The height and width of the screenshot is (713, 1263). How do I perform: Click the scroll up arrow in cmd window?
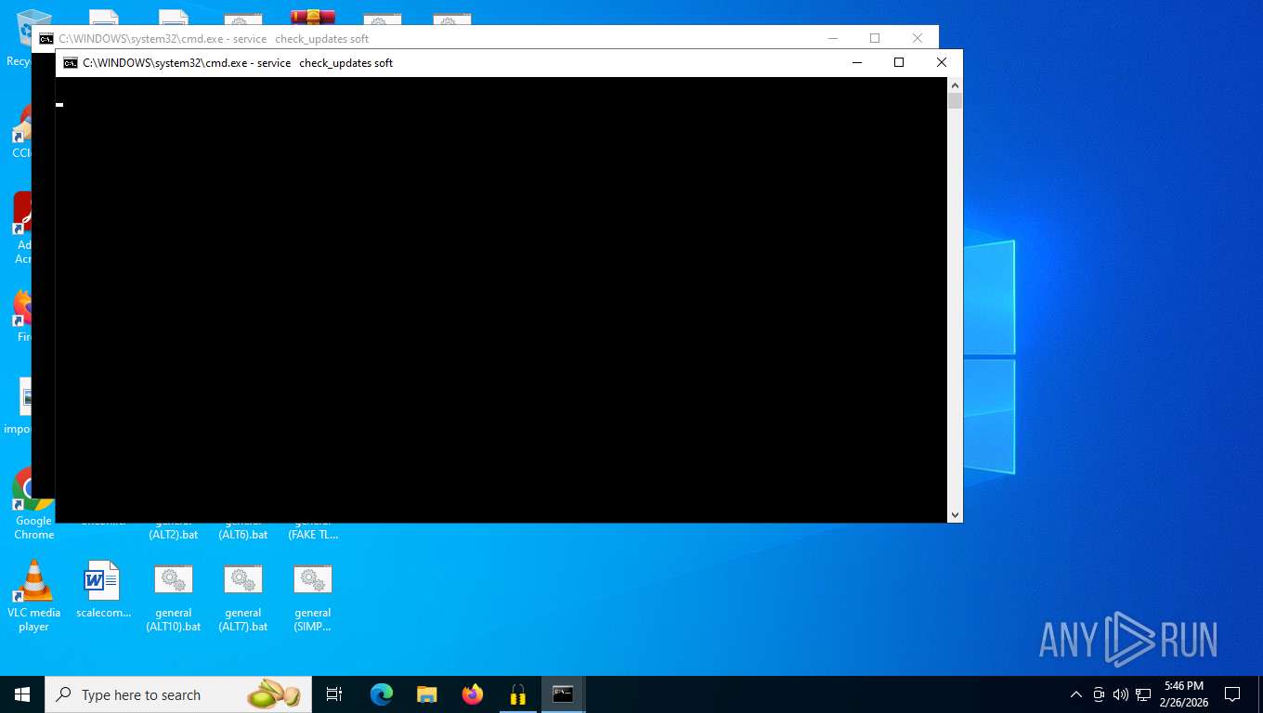(x=955, y=84)
